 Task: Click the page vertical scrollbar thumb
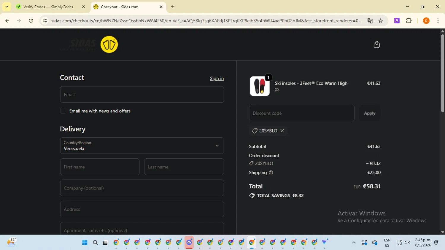[442, 73]
